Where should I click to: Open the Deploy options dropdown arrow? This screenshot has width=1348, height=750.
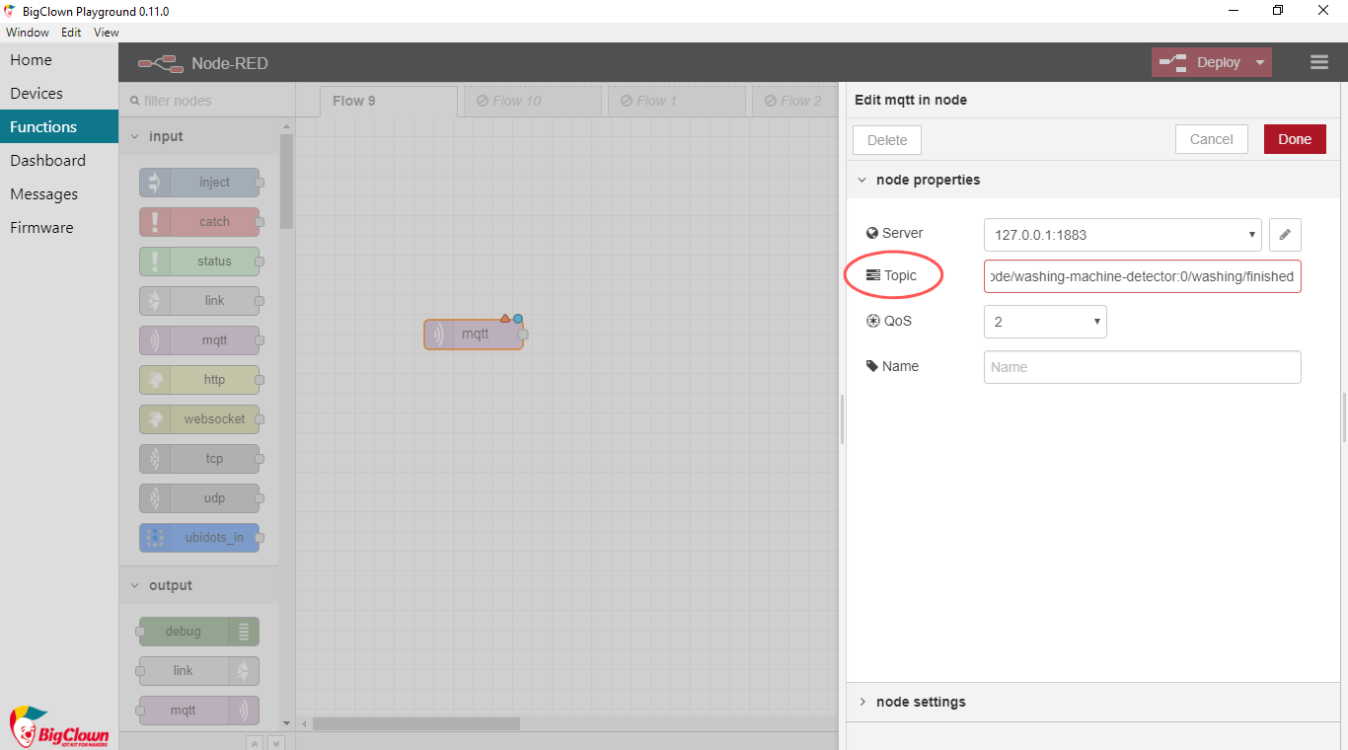click(1260, 62)
